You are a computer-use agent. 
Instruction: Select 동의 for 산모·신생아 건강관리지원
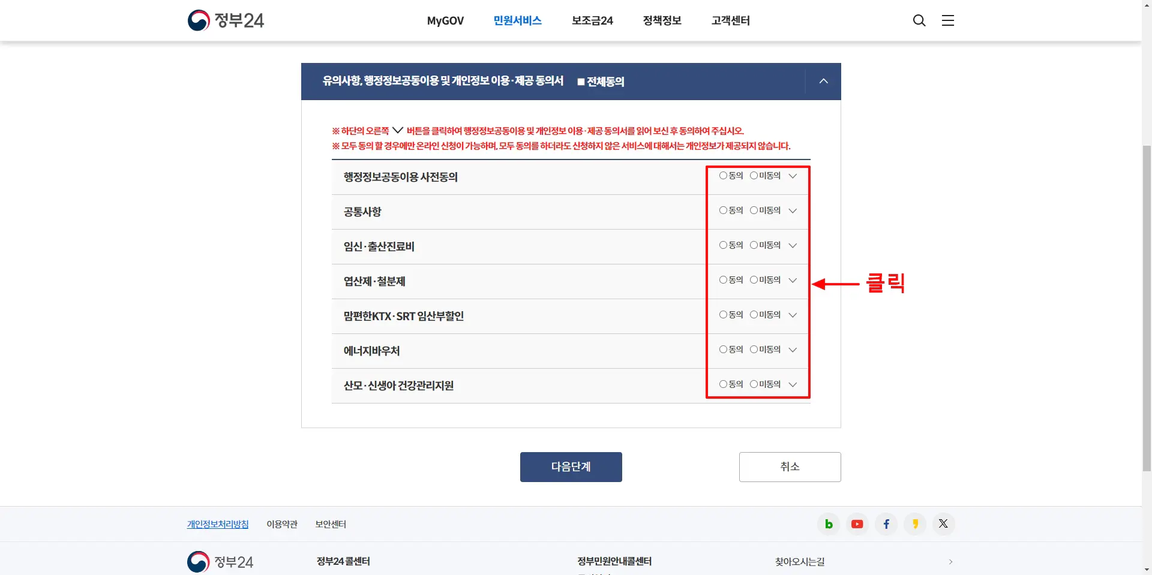tap(723, 384)
